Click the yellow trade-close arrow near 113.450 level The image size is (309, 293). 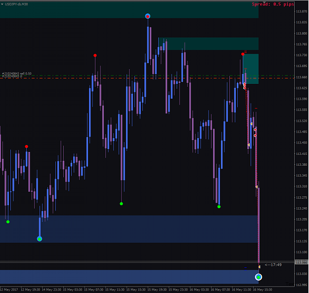(249, 145)
